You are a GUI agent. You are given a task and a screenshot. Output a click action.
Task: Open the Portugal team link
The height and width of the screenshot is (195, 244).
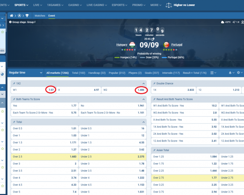pyautogui.click(x=176, y=45)
